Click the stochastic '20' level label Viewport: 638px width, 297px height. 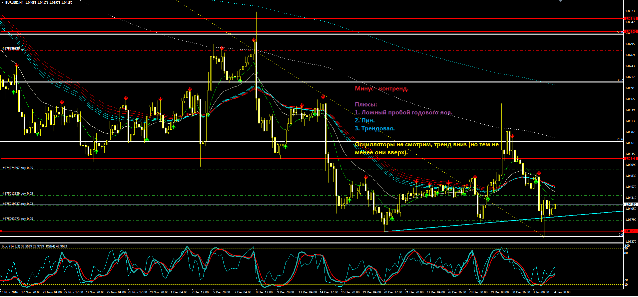click(x=626, y=280)
